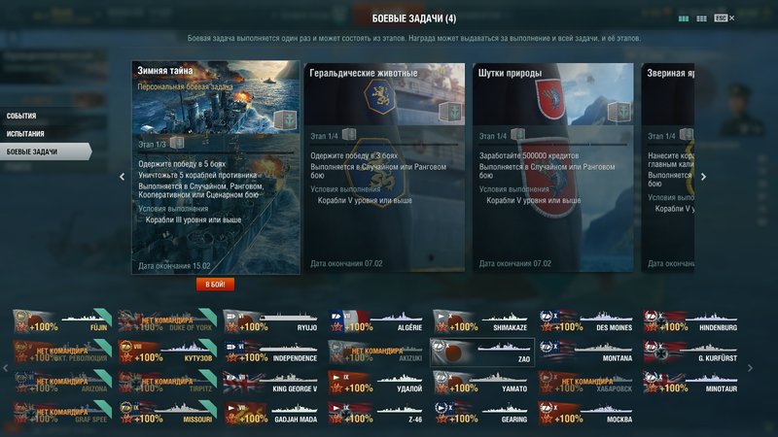Select the Боевые задачи tab
Viewport: 778px width, 437px height.
tap(46, 151)
